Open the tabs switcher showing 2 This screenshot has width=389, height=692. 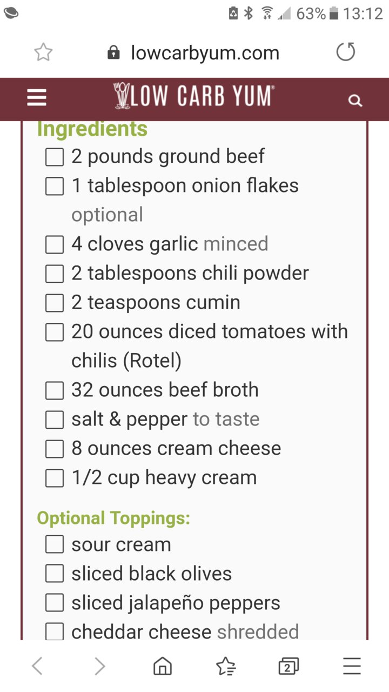click(289, 666)
